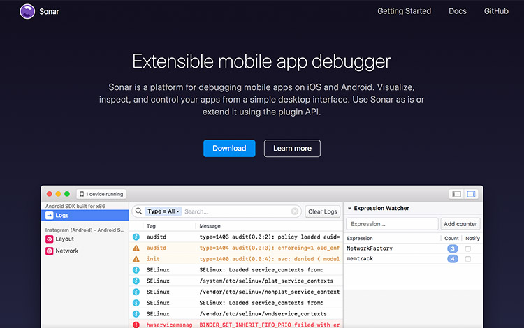Open the 1 device running selector
This screenshot has height=328, width=524.
(x=101, y=194)
